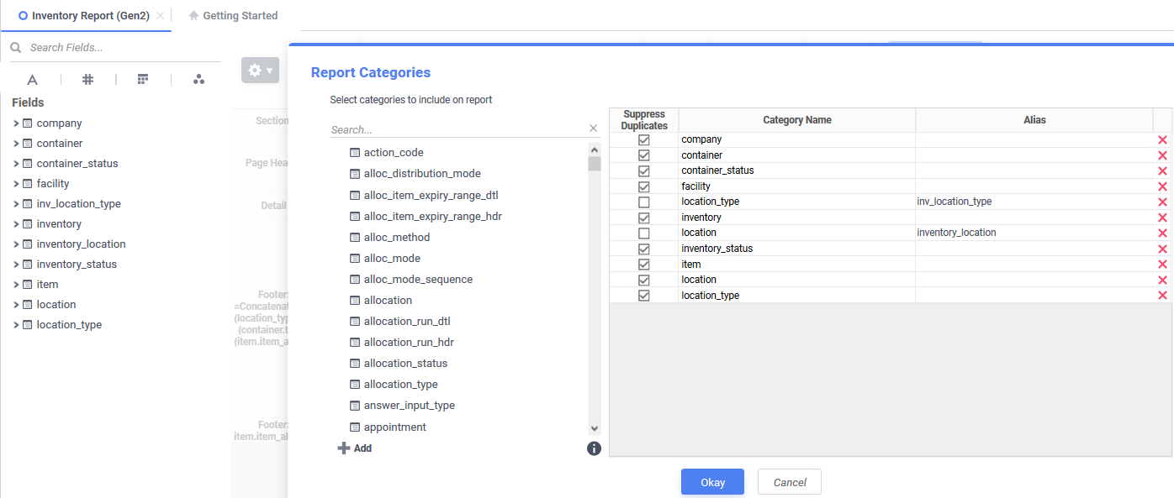
Task: Switch to the Getting Started tab
Action: [x=233, y=15]
